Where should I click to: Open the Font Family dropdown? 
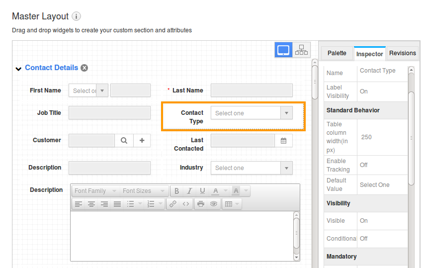(x=95, y=191)
